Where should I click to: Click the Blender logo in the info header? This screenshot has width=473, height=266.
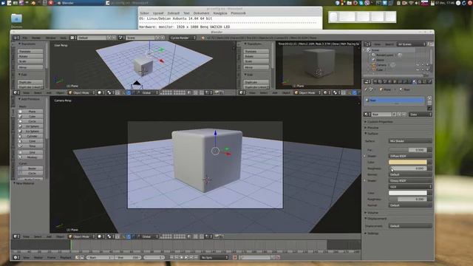click(x=203, y=38)
